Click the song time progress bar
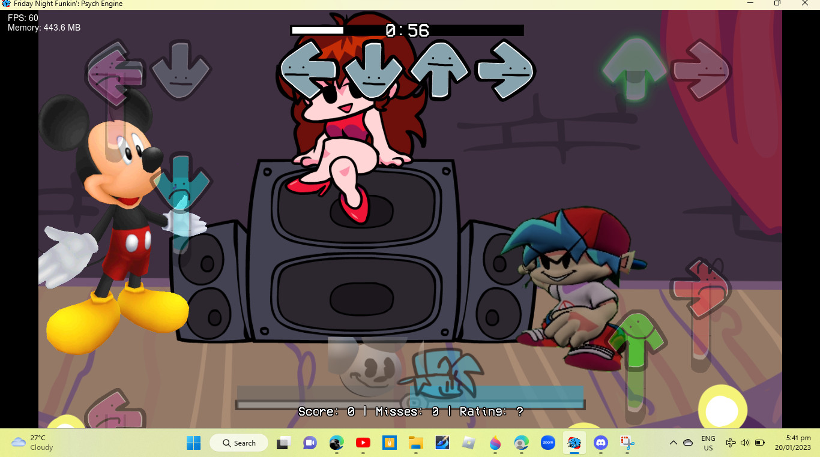 (407, 30)
